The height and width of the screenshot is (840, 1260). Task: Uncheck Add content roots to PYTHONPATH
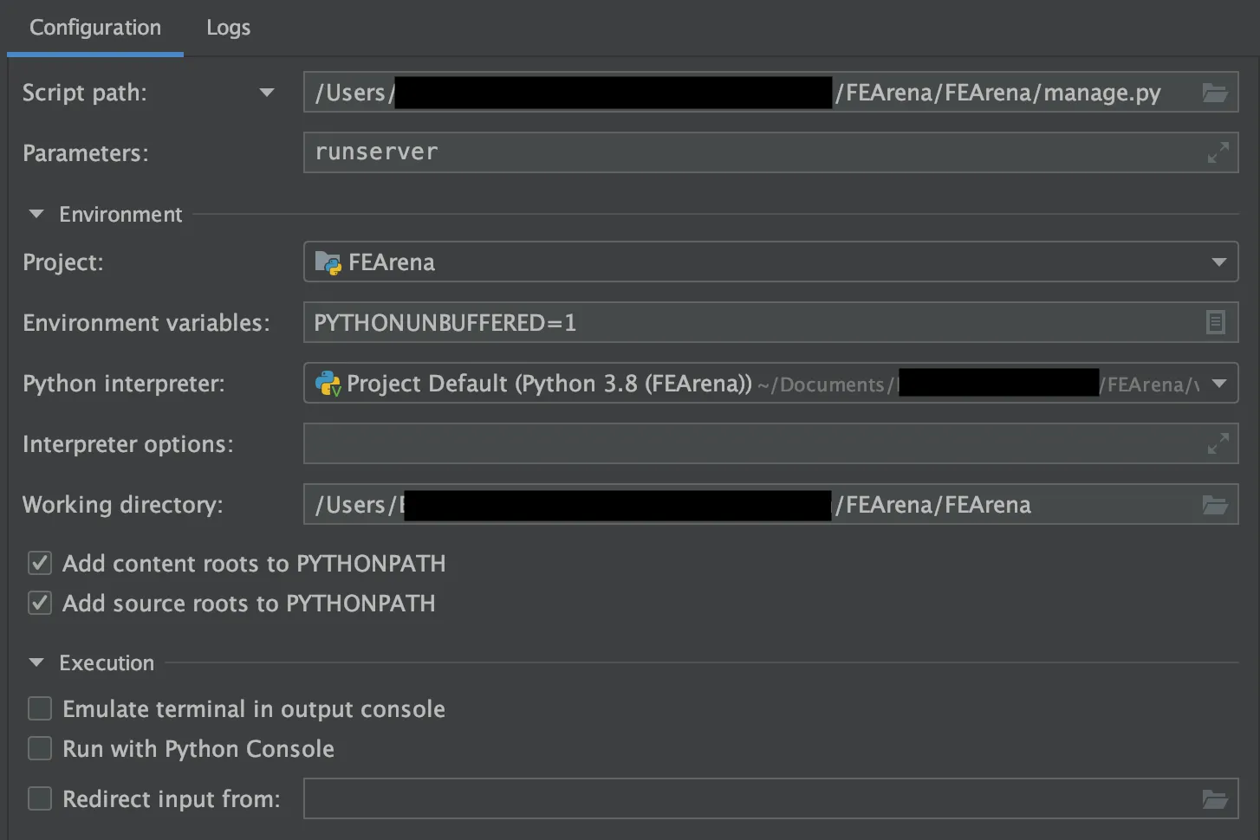[x=40, y=564]
